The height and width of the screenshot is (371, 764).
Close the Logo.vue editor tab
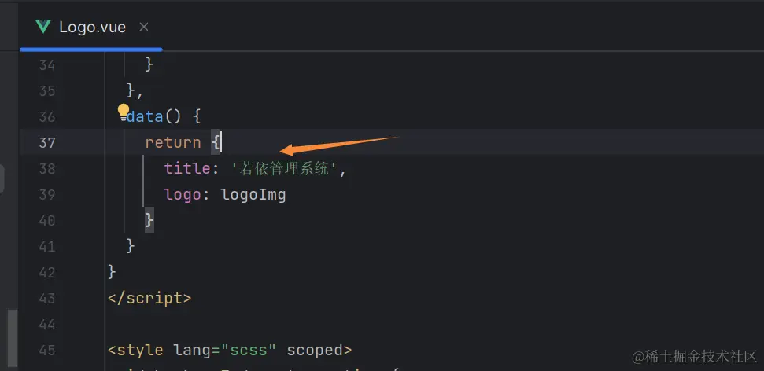pos(144,28)
